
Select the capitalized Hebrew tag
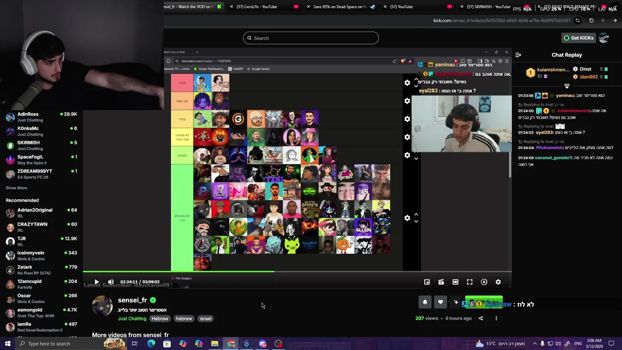159,318
